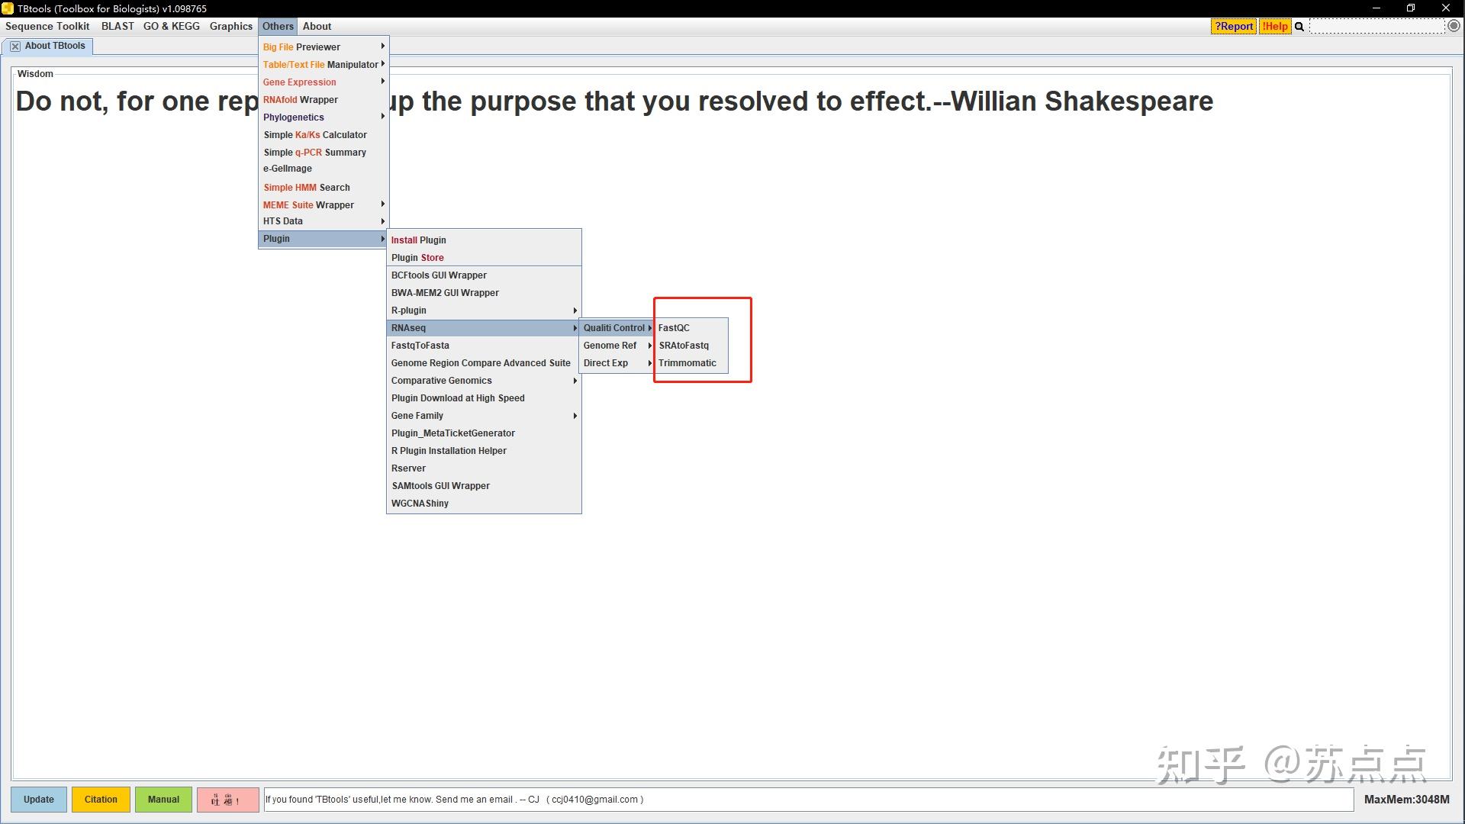The height and width of the screenshot is (824, 1465).
Task: Open the Plugin Store entry
Action: pos(417,258)
